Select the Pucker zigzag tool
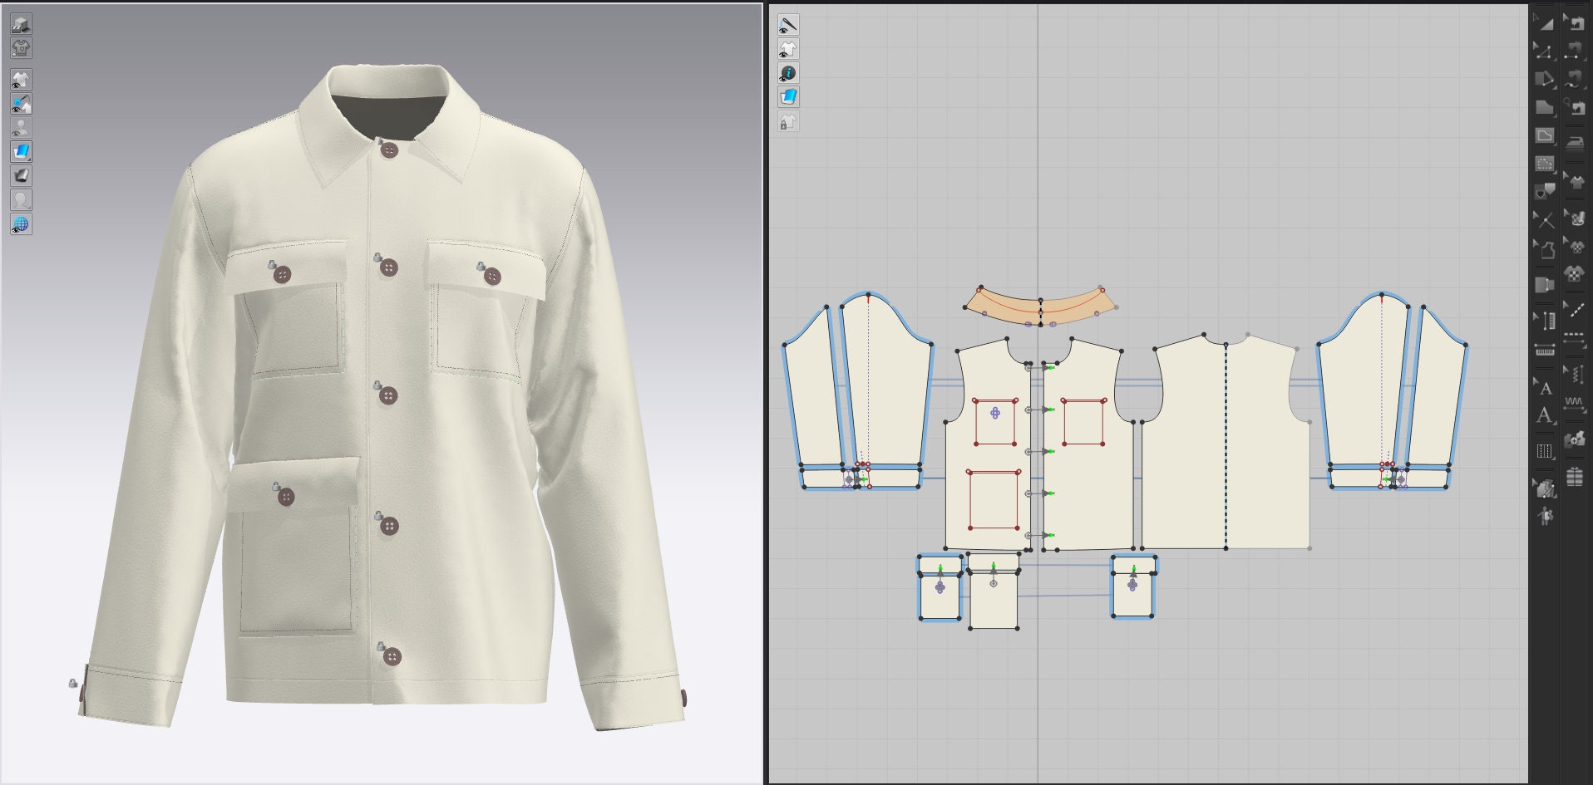Image resolution: width=1593 pixels, height=785 pixels. click(x=1574, y=404)
